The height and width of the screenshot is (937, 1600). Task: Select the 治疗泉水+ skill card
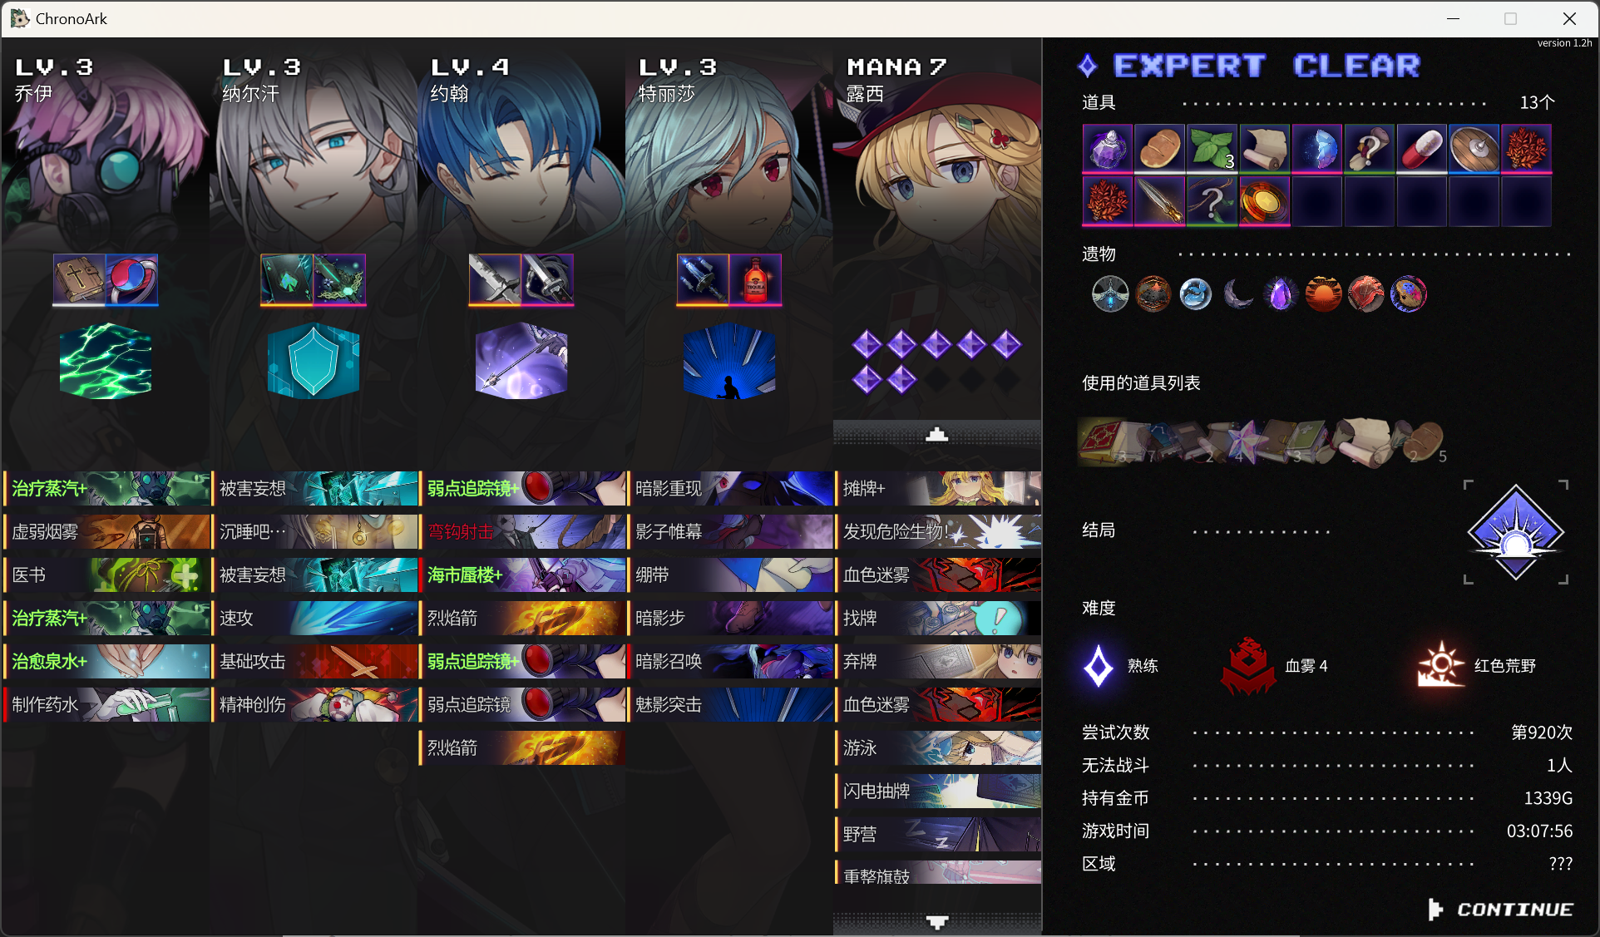coord(106,662)
